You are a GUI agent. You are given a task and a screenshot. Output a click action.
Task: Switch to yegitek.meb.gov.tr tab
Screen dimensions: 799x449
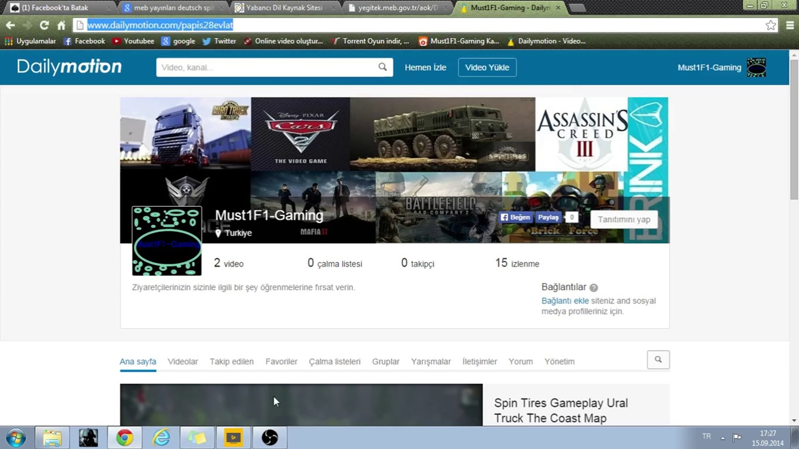[x=397, y=7]
